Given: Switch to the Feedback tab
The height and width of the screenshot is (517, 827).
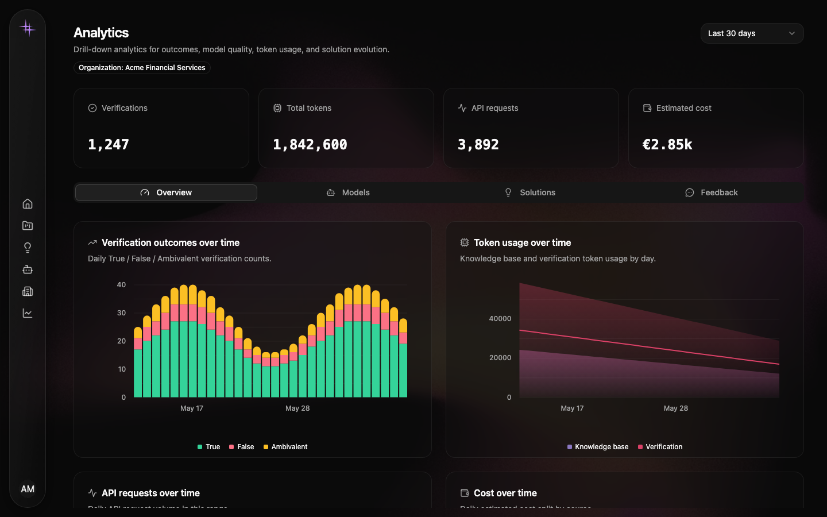Looking at the screenshot, I should (712, 192).
